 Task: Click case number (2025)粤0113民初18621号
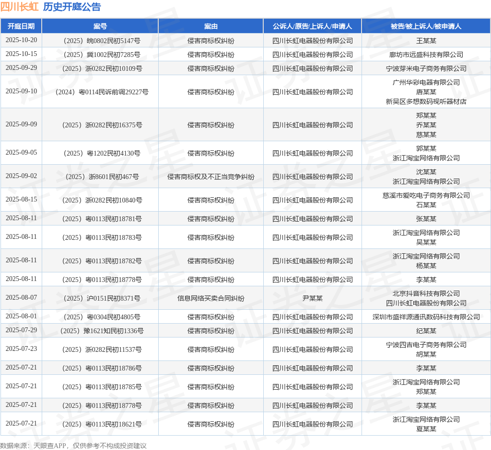pos(102,424)
